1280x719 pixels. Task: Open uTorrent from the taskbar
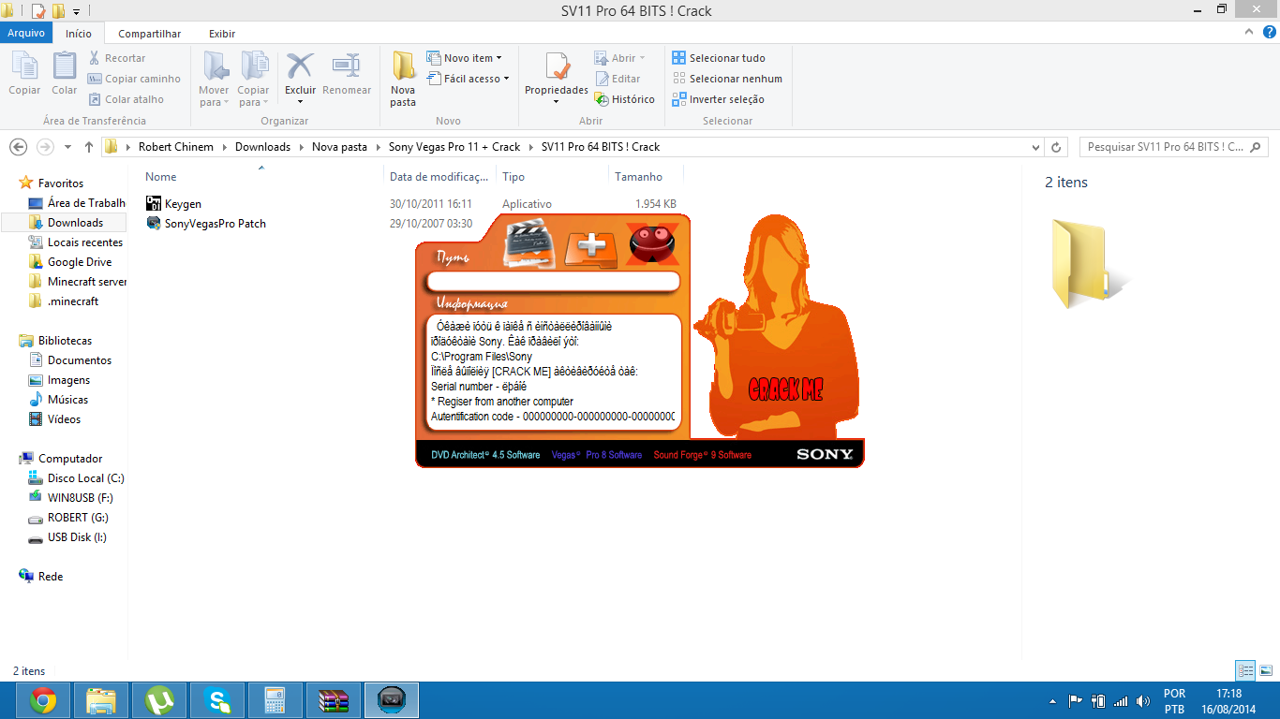tap(159, 700)
